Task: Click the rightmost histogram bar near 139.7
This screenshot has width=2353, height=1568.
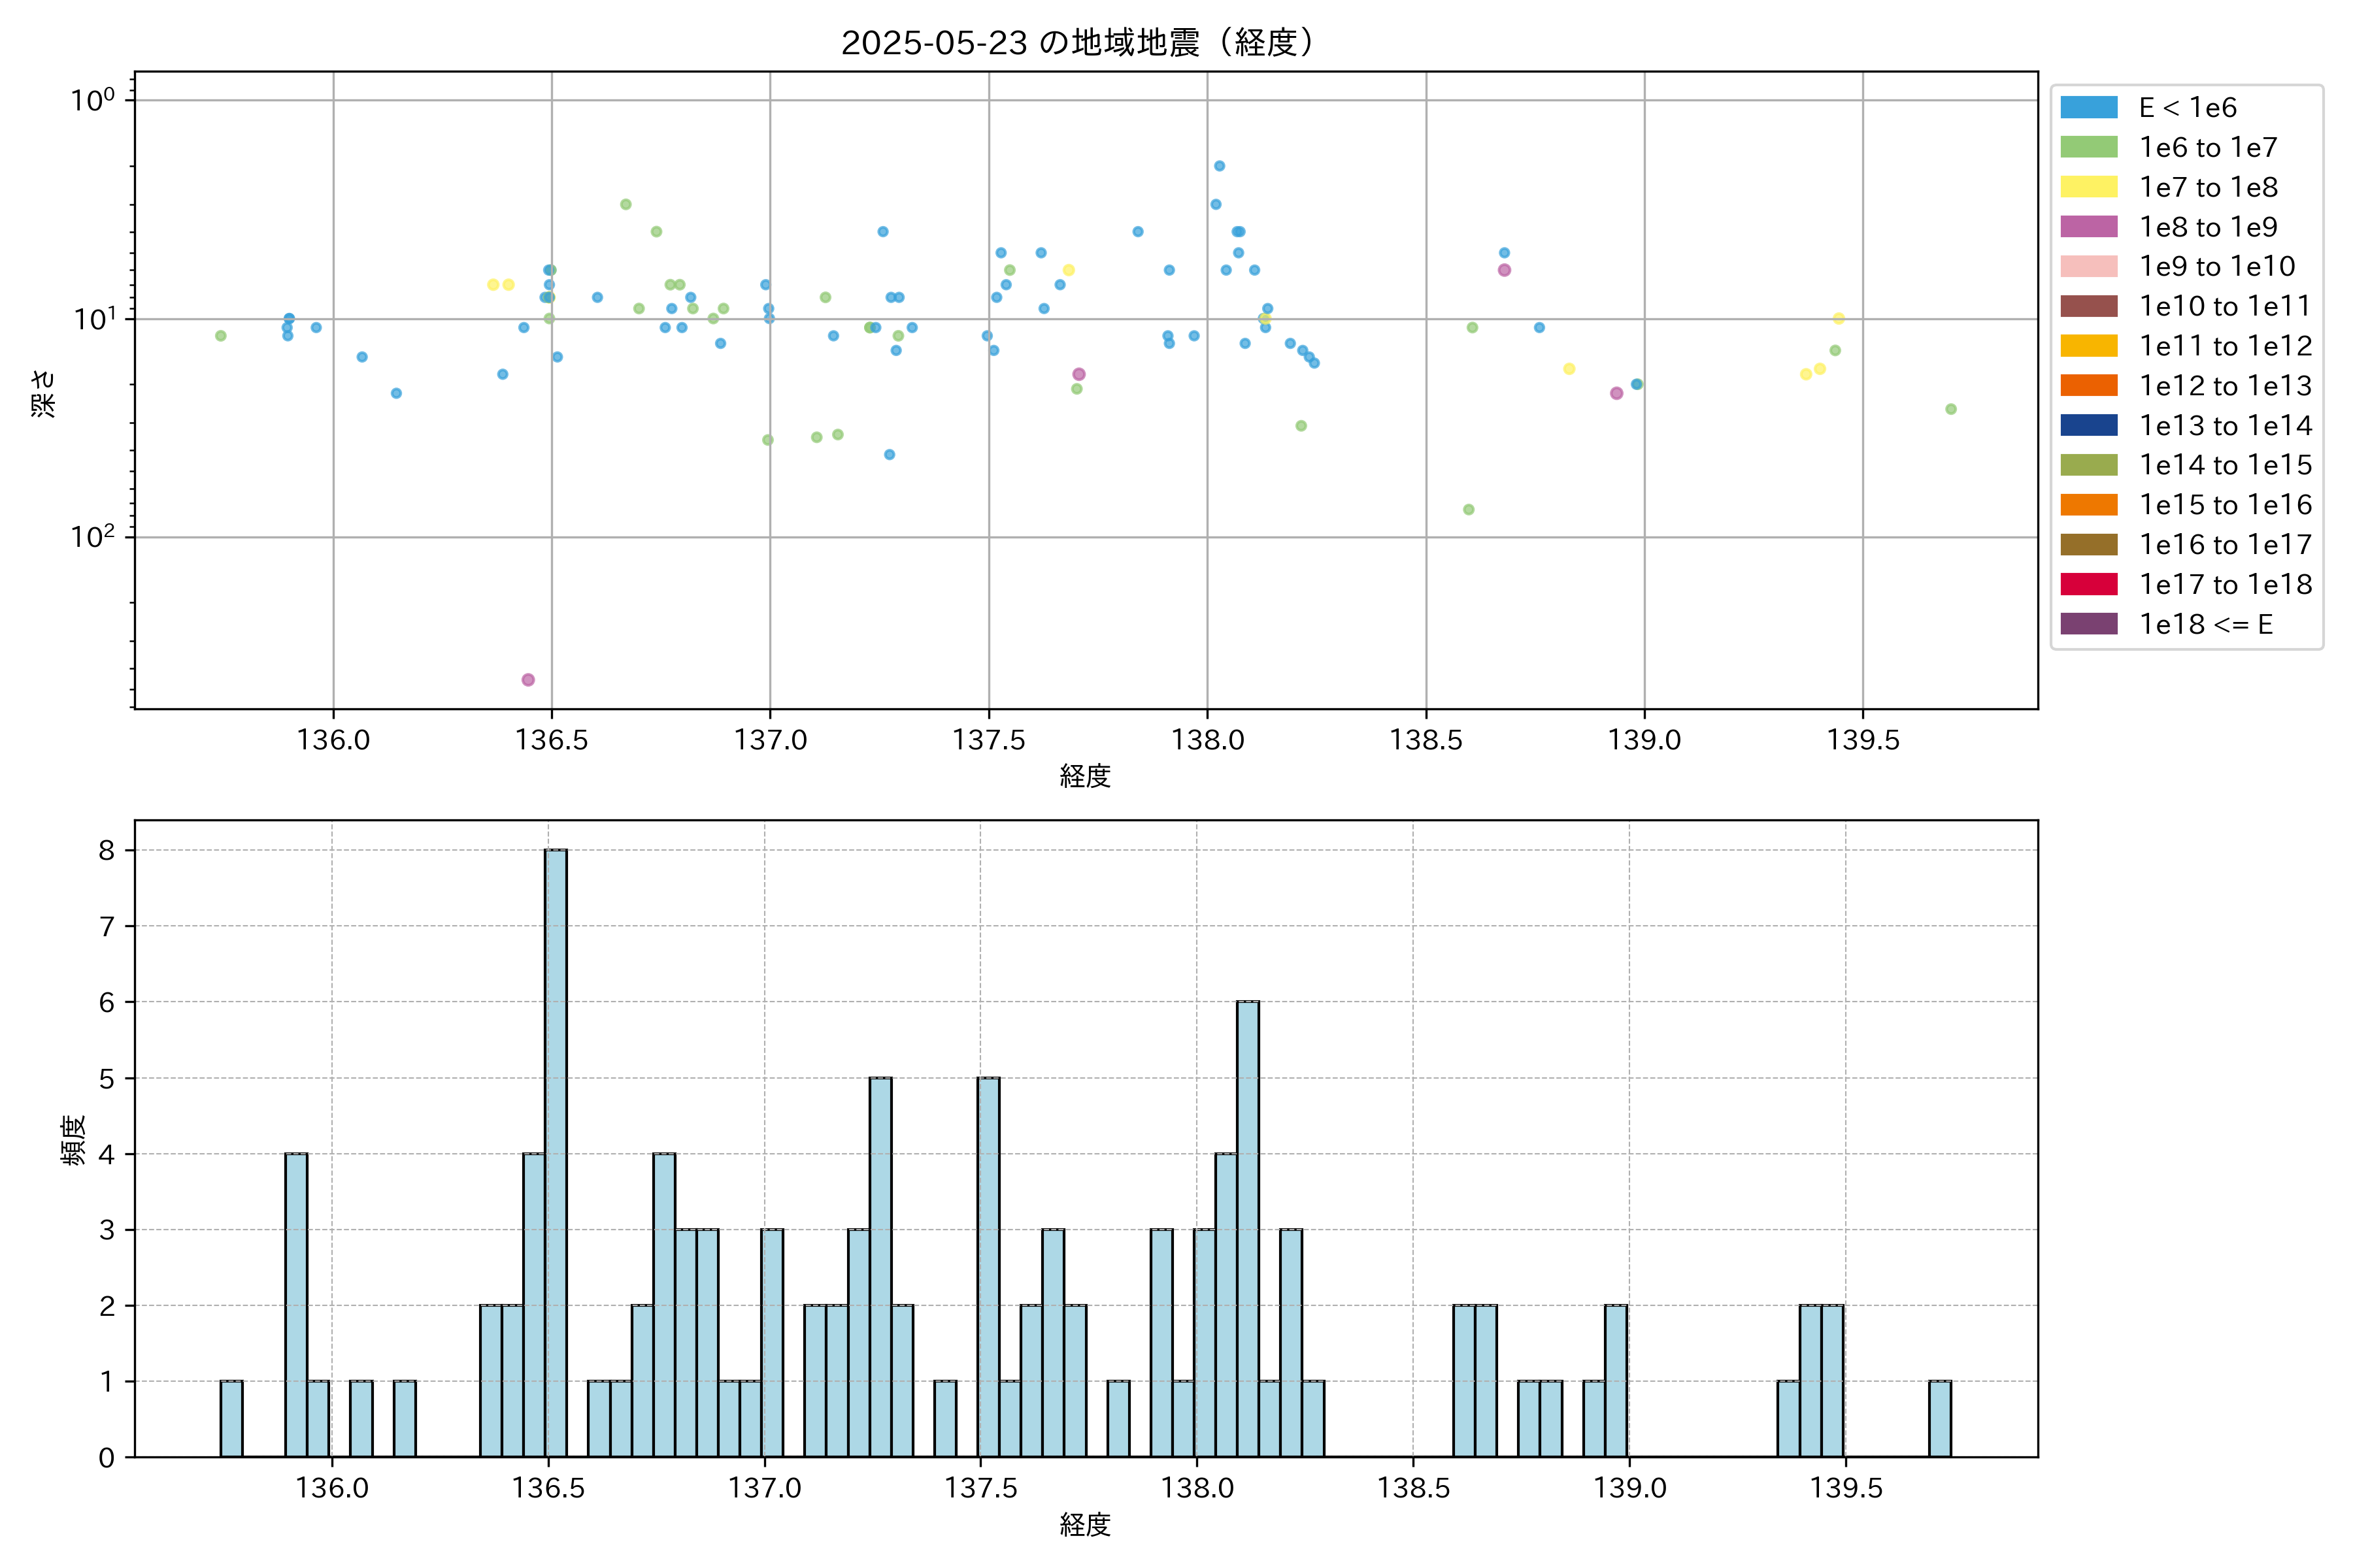Action: pyautogui.click(x=1940, y=1418)
